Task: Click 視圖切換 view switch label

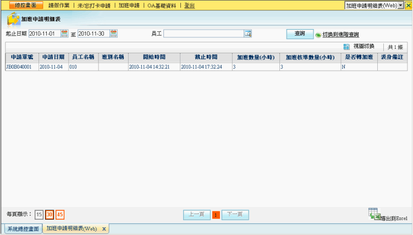Action: (x=364, y=46)
